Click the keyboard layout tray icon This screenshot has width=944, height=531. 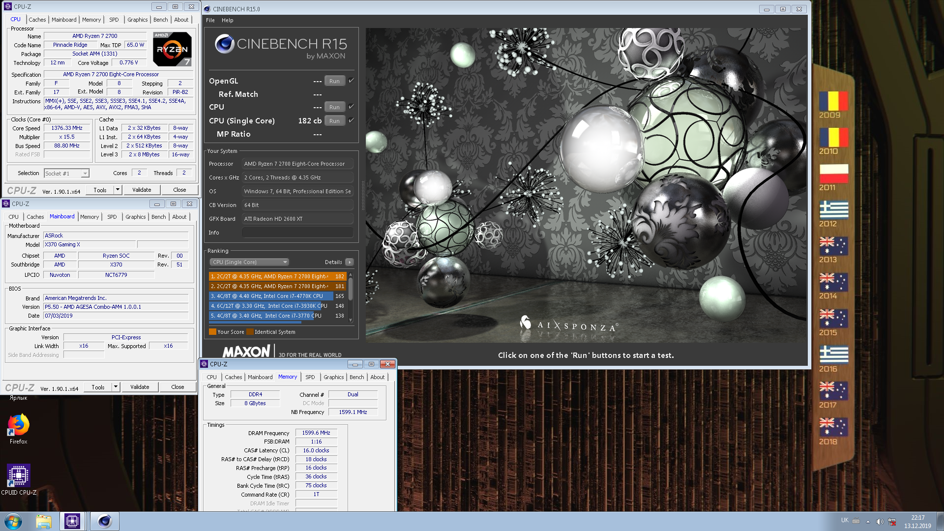tap(856, 522)
